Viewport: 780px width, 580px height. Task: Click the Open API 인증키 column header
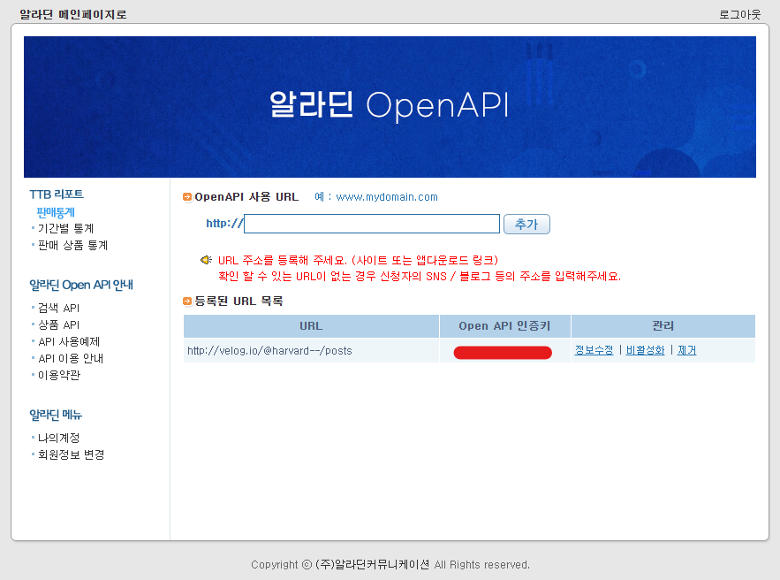coord(505,326)
